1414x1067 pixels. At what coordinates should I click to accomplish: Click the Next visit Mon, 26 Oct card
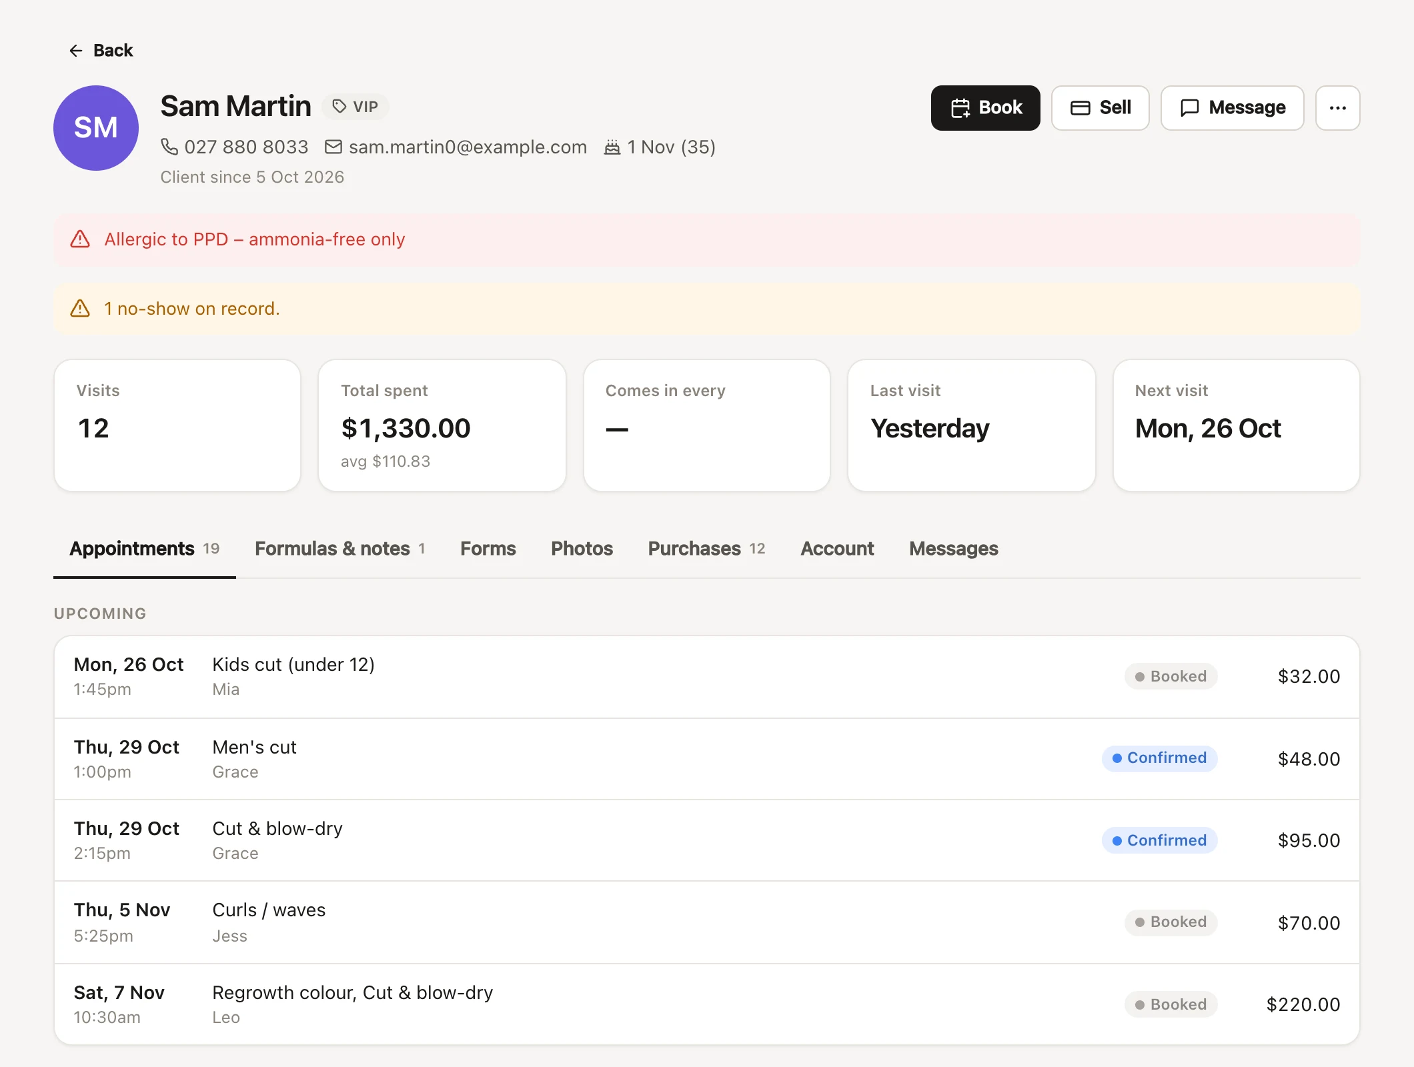(1237, 425)
